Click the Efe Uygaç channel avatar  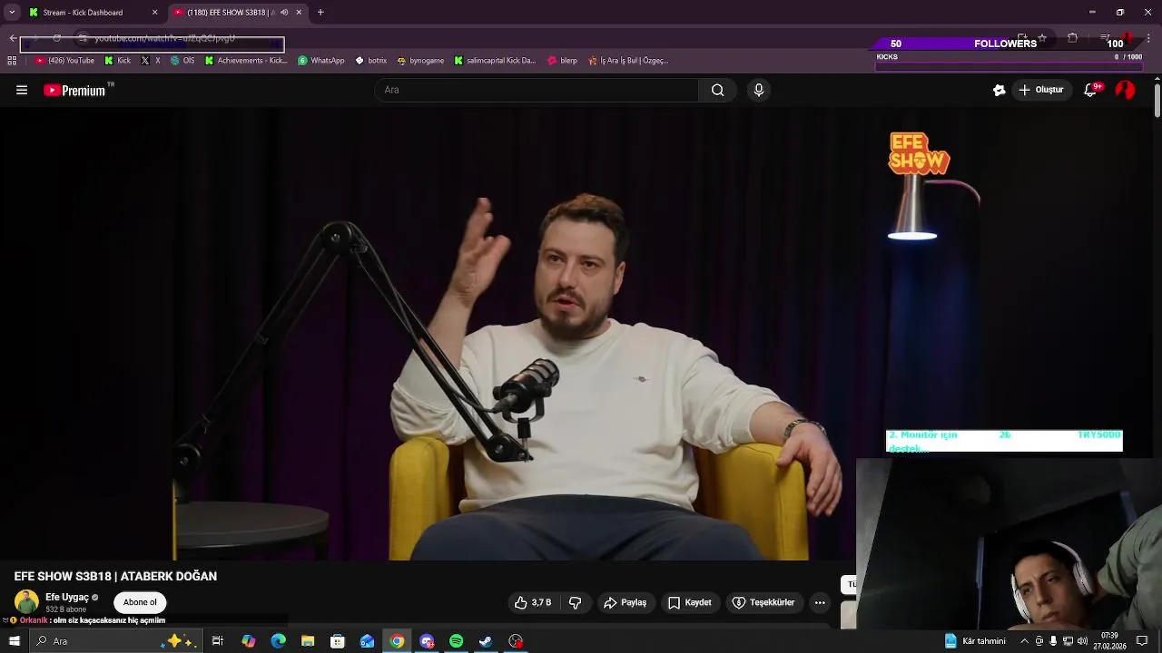(x=26, y=601)
